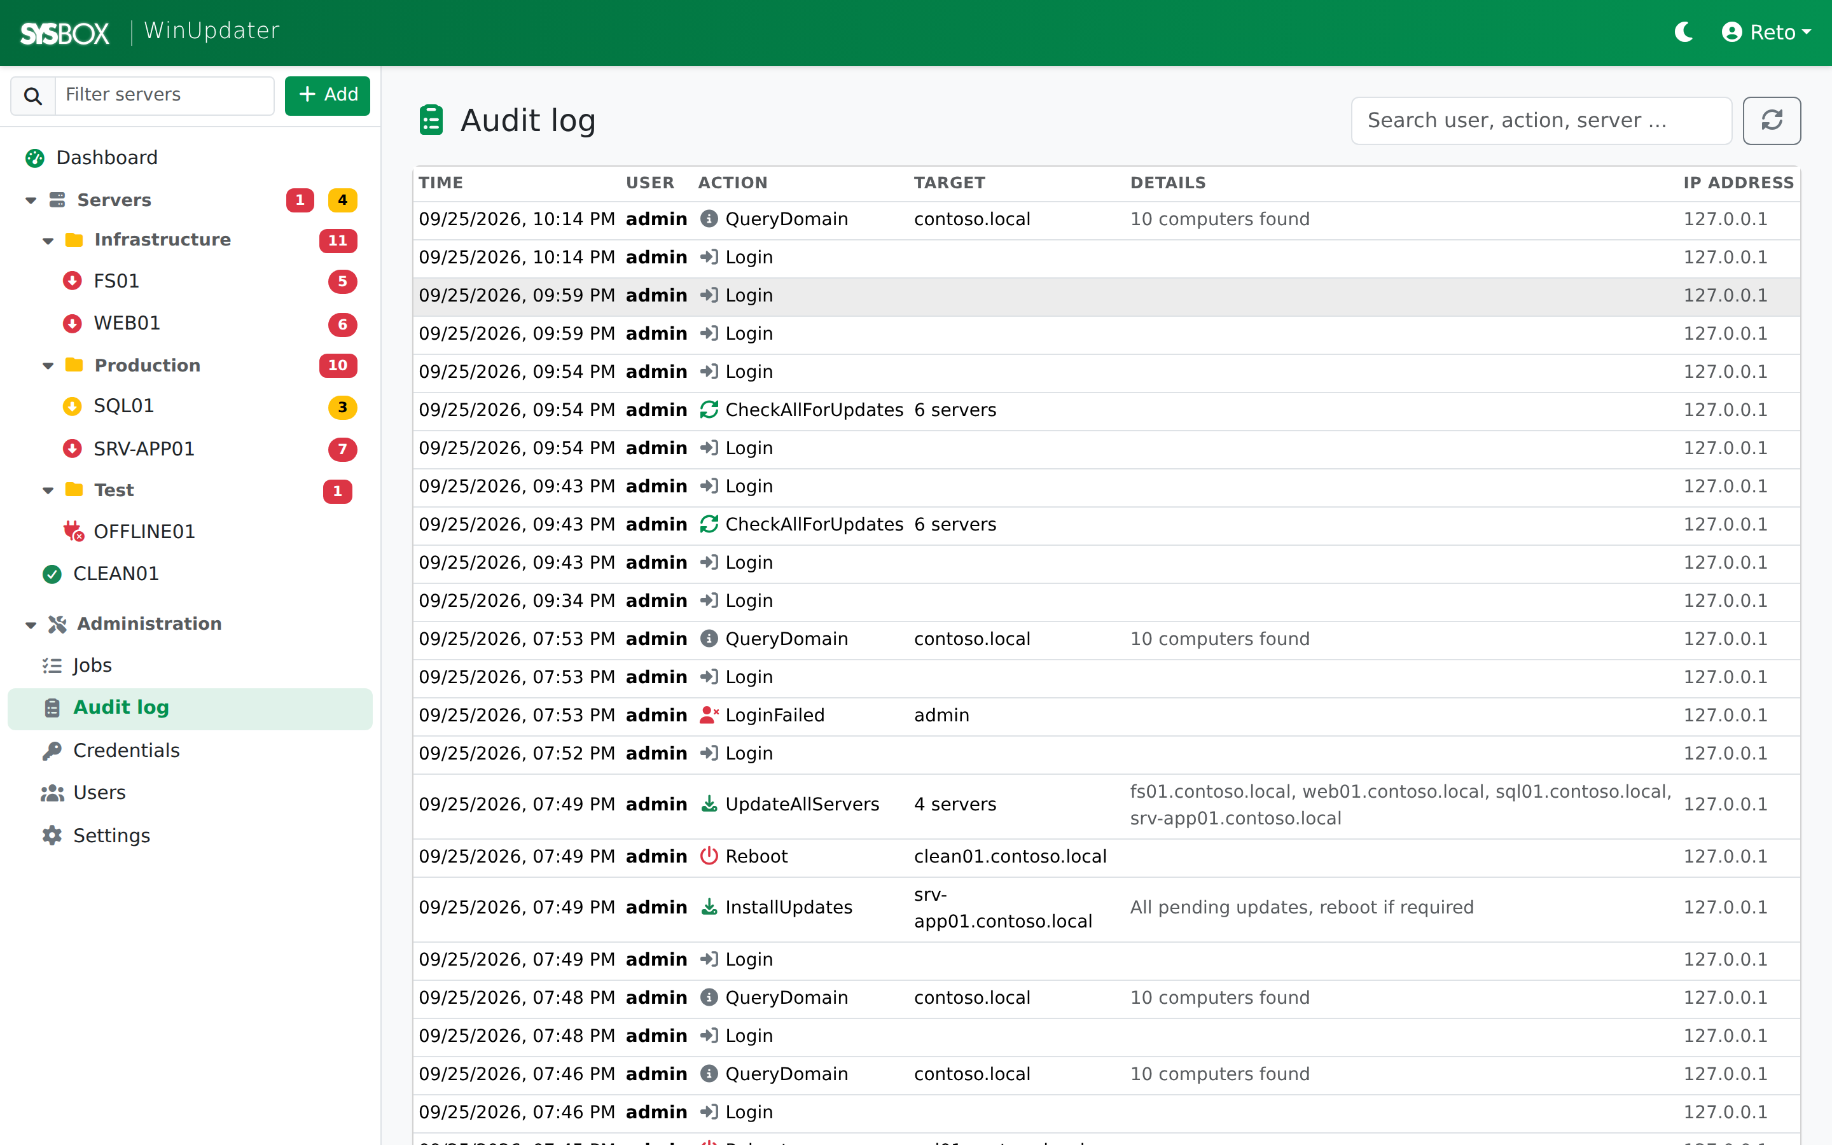Click the Test folder icon
Image resolution: width=1832 pixels, height=1145 pixels.
[x=73, y=490]
